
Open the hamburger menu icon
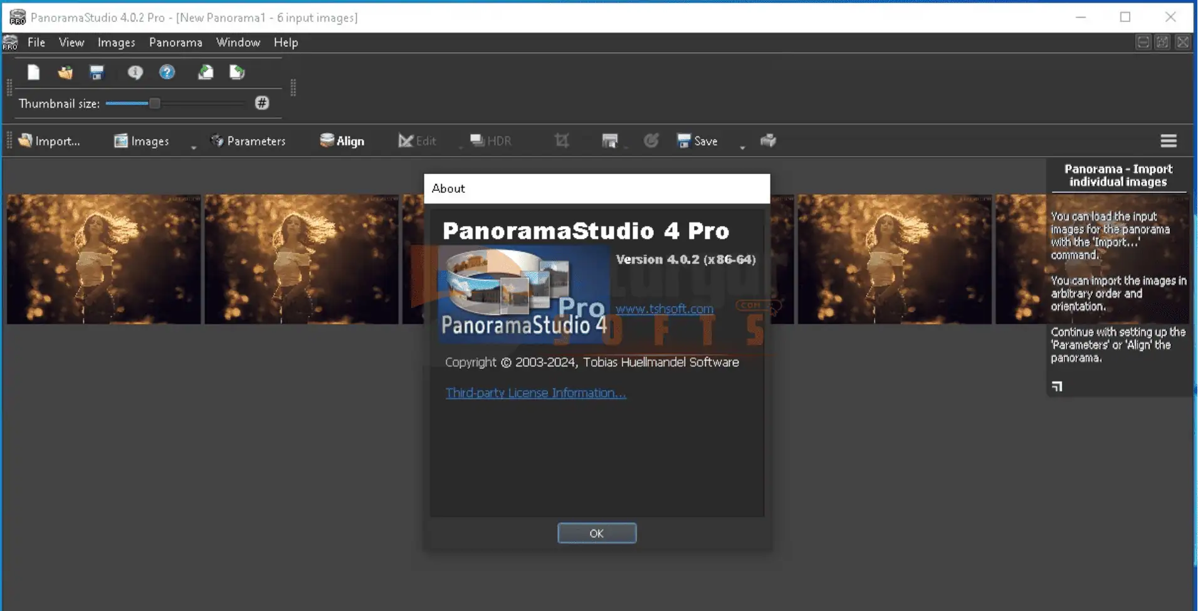(1168, 141)
